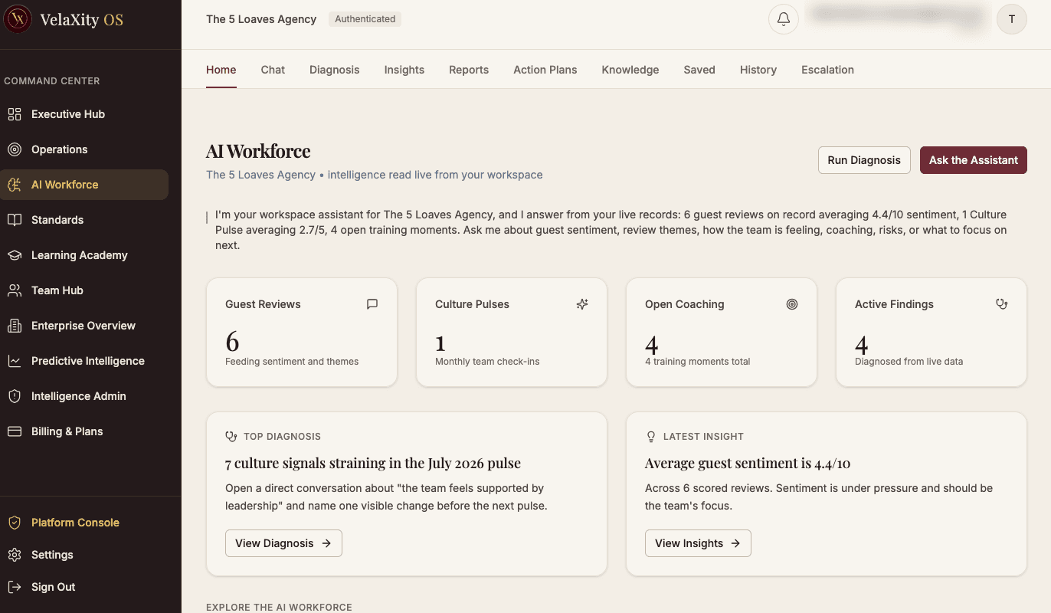Open the Open Coaching card
Screen dimensions: 1051x613
point(722,333)
